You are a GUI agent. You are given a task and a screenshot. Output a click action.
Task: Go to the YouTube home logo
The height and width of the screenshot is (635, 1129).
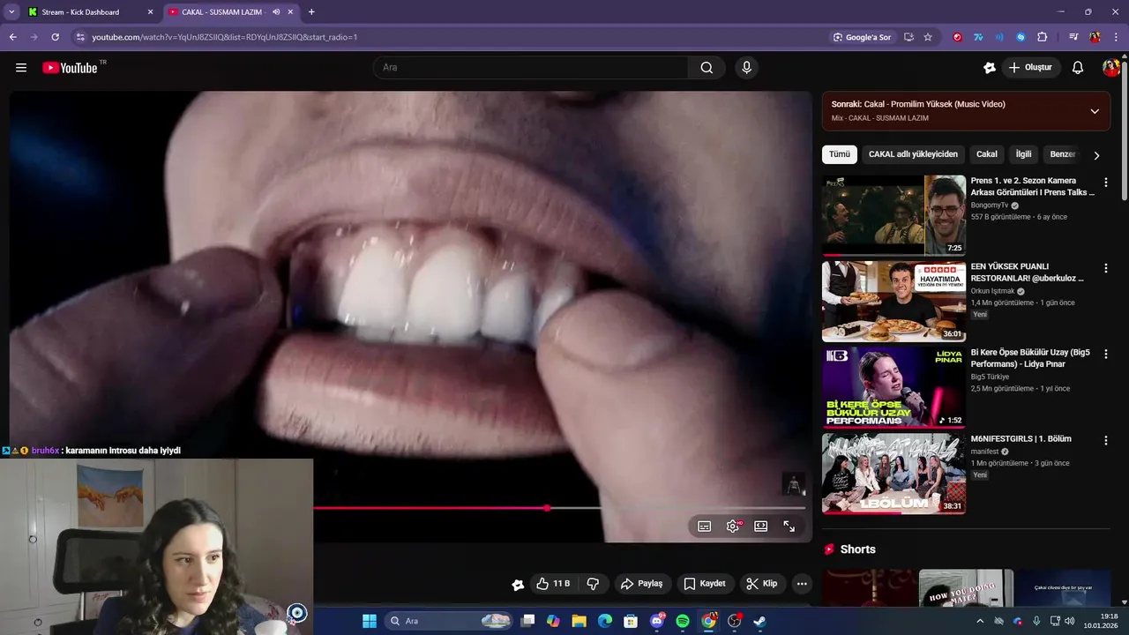coord(70,68)
